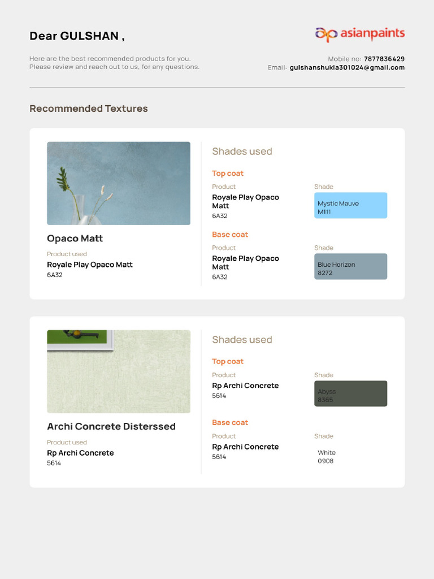The image size is (434, 579).
Task: Click Shades used heading in Archi Concrete card
Action: click(x=242, y=340)
